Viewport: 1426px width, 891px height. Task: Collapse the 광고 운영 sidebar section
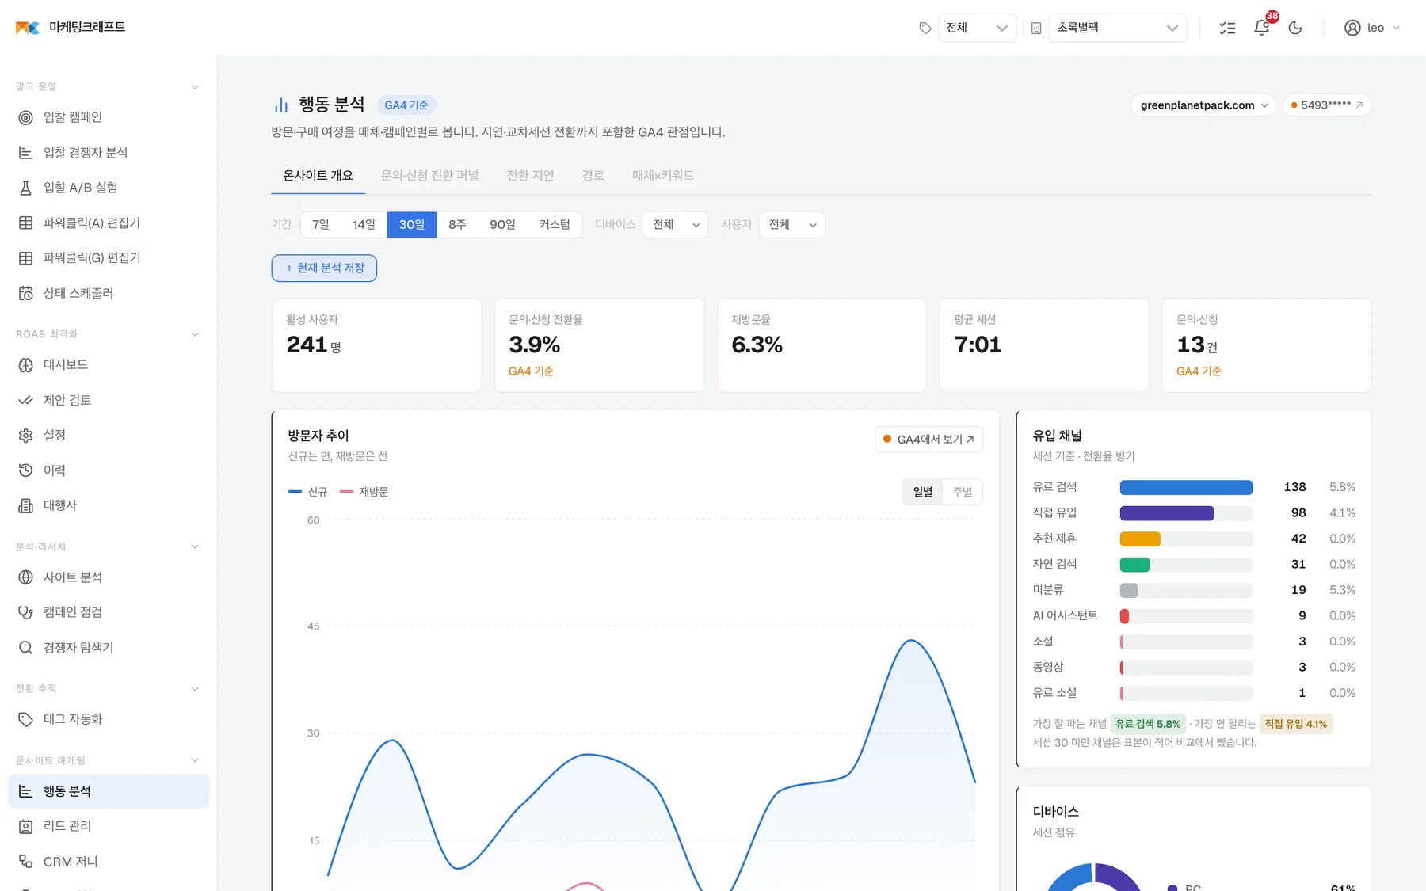(x=195, y=87)
